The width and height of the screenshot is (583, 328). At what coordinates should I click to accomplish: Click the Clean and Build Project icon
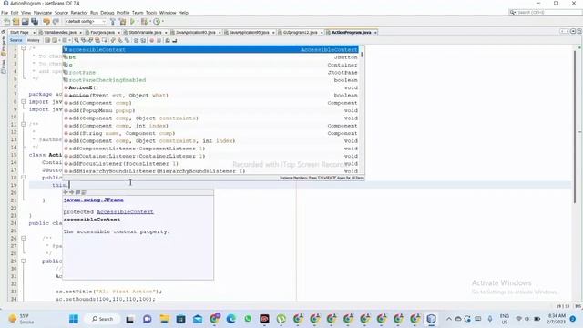point(122,22)
